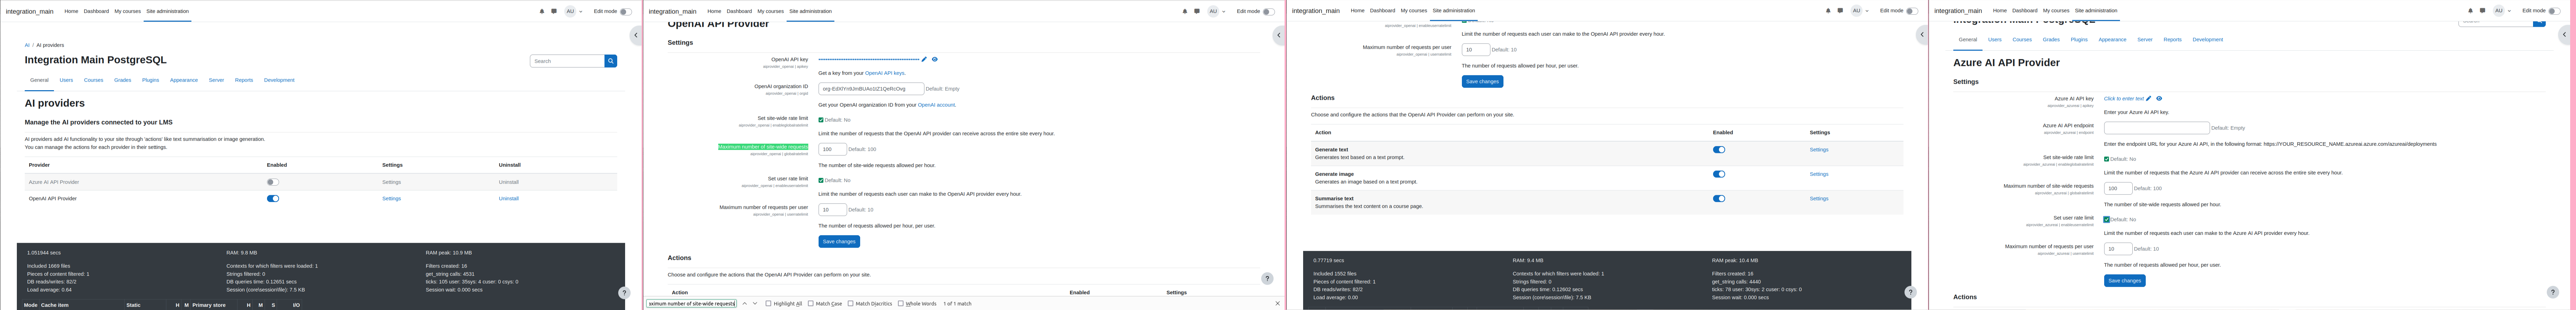Go to next match in find bar
Viewport: 2576px width, 310px height.
(x=755, y=303)
